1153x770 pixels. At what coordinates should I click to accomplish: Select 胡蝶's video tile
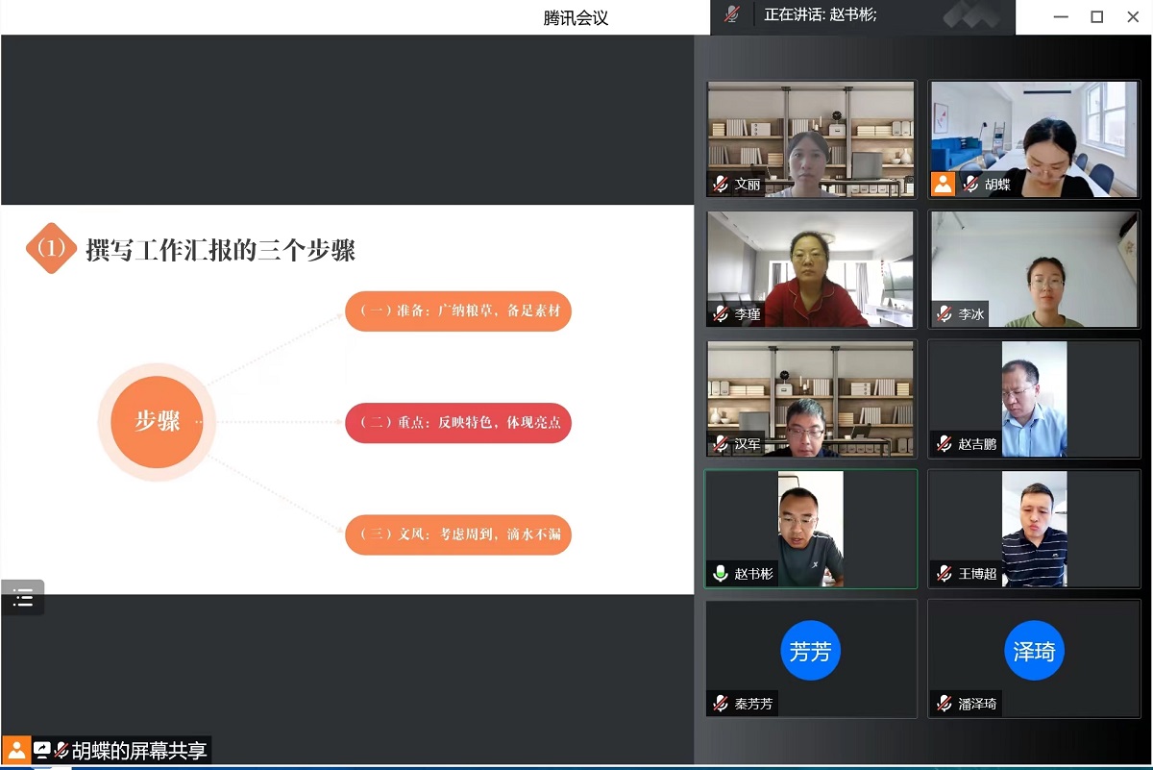[1034, 138]
